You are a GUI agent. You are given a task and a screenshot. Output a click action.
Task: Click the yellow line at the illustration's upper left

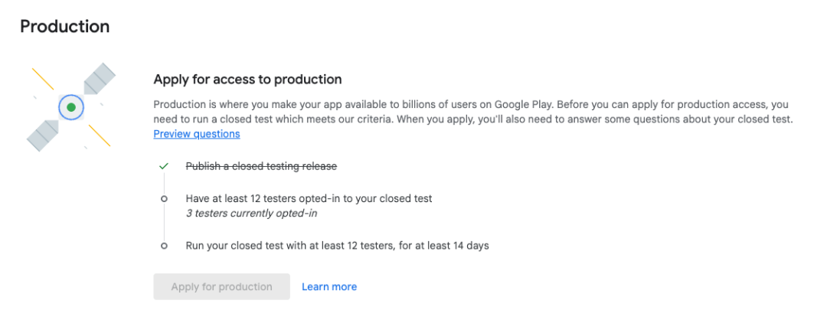[x=43, y=79]
